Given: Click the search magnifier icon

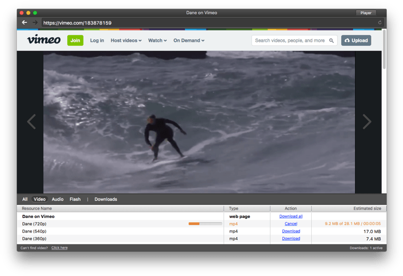Looking at the screenshot, I should tap(331, 40).
